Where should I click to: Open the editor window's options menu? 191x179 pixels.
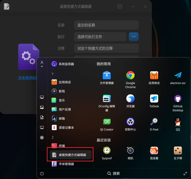click(x=120, y=6)
